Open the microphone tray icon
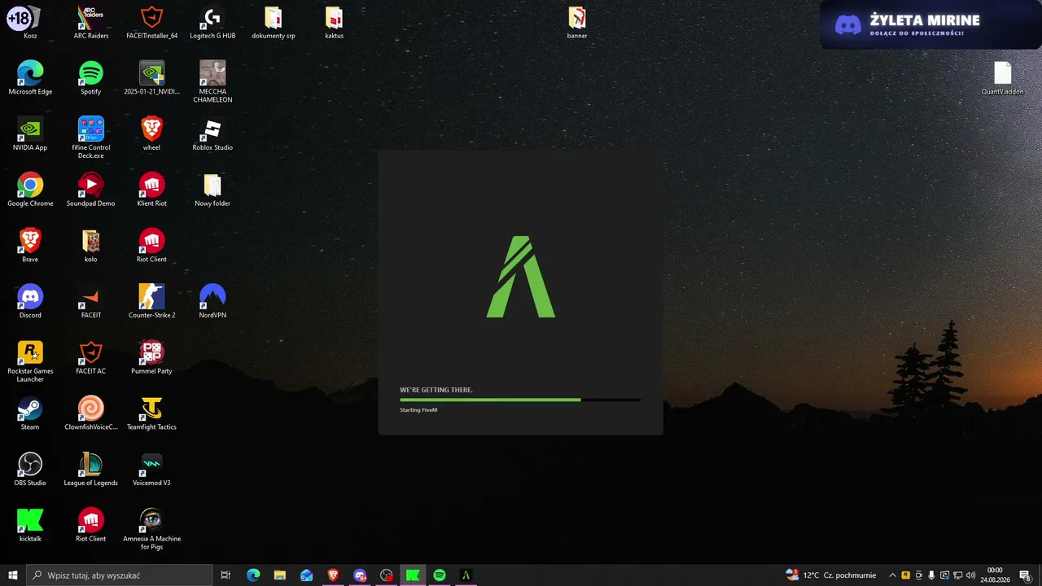This screenshot has width=1042, height=586. [931, 575]
